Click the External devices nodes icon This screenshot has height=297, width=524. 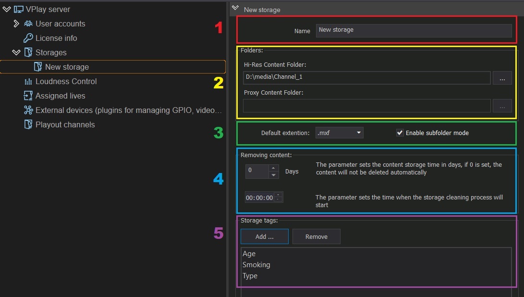coord(28,110)
